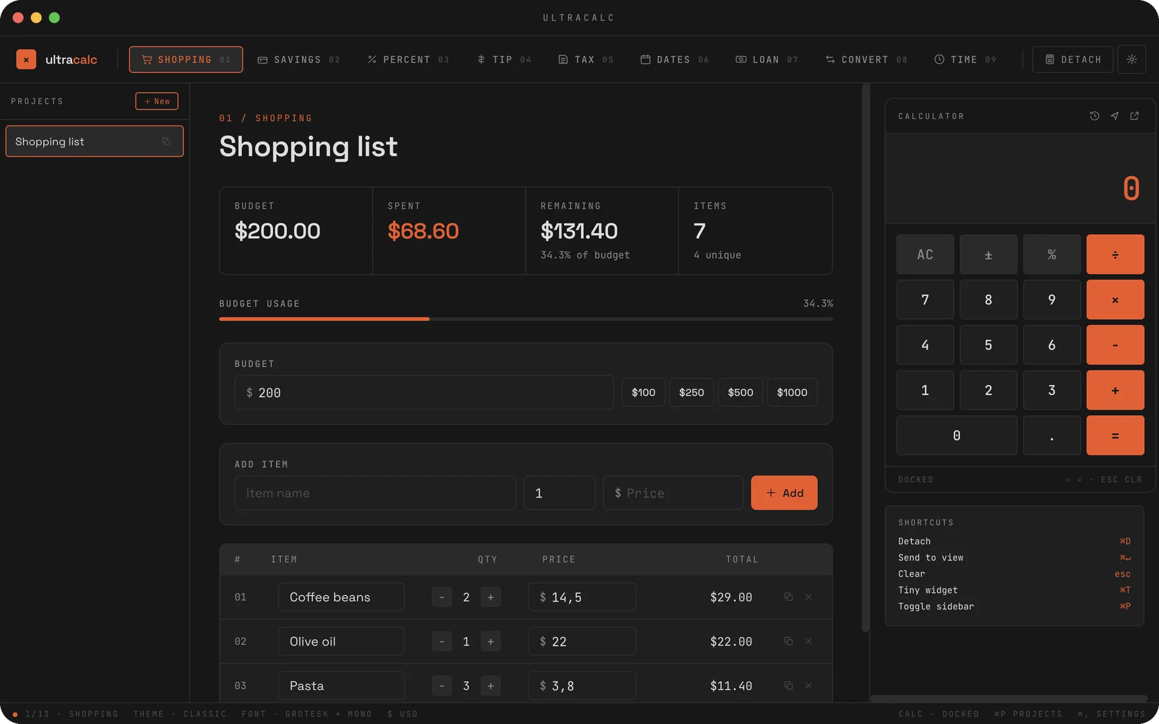The width and height of the screenshot is (1159, 724).
Task: Click the ultracalc logo icon
Action: (x=26, y=59)
